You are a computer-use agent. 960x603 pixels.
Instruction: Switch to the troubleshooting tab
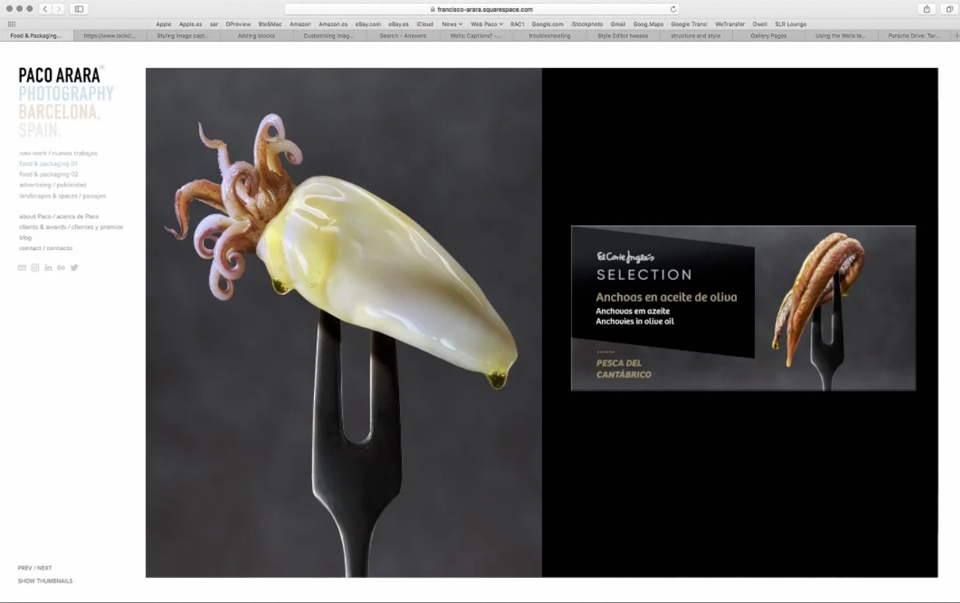pos(549,35)
